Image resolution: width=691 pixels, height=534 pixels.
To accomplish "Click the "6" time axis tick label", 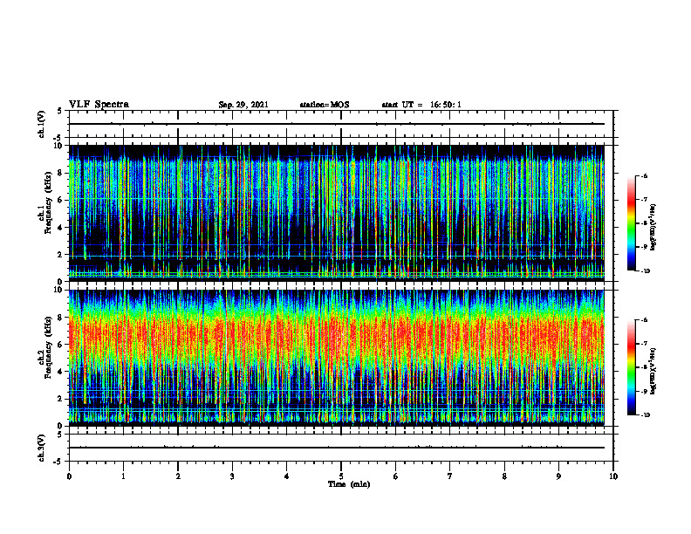I will pyautogui.click(x=396, y=476).
